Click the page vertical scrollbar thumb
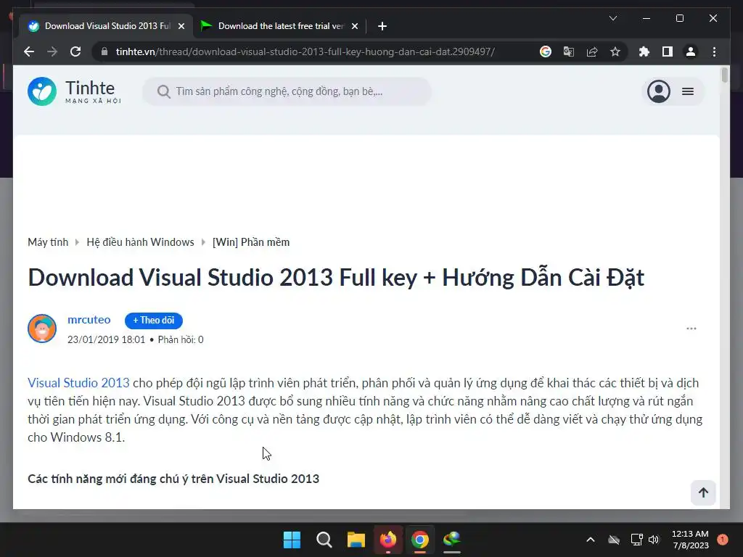 click(724, 75)
